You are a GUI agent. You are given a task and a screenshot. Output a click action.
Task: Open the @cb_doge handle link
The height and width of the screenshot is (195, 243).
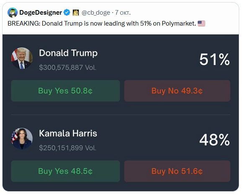click(96, 13)
